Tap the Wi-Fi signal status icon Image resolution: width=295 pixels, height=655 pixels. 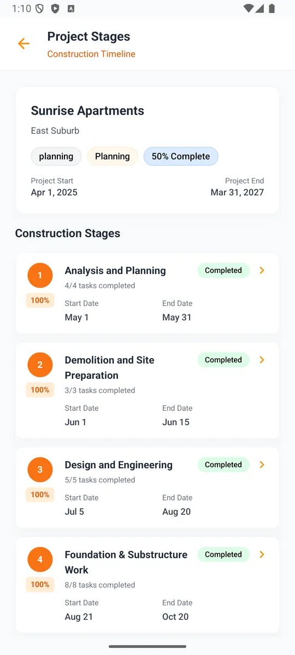coord(249,8)
